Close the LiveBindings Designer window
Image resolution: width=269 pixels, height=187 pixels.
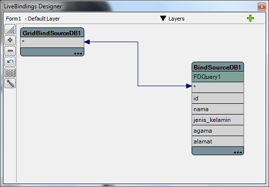(x=262, y=6)
